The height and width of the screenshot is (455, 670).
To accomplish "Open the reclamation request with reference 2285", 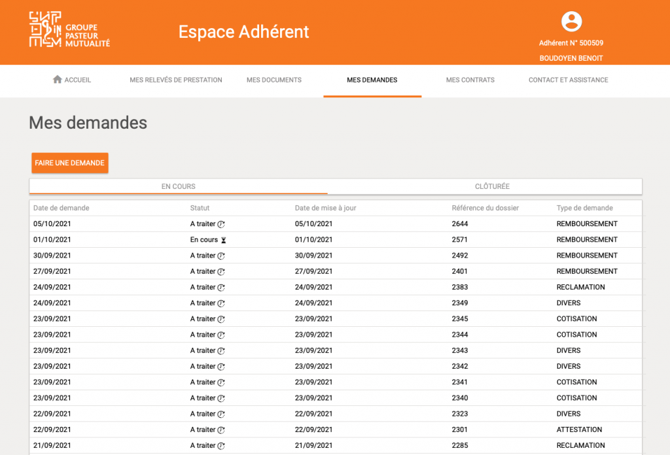I will pyautogui.click(x=460, y=445).
